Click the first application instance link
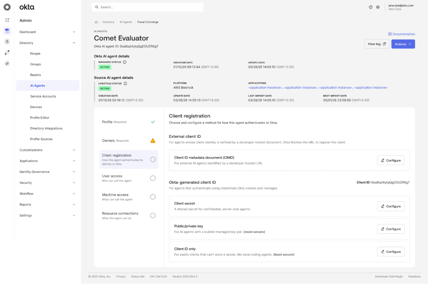Viewport: 428px width, 284px height. 265,88
